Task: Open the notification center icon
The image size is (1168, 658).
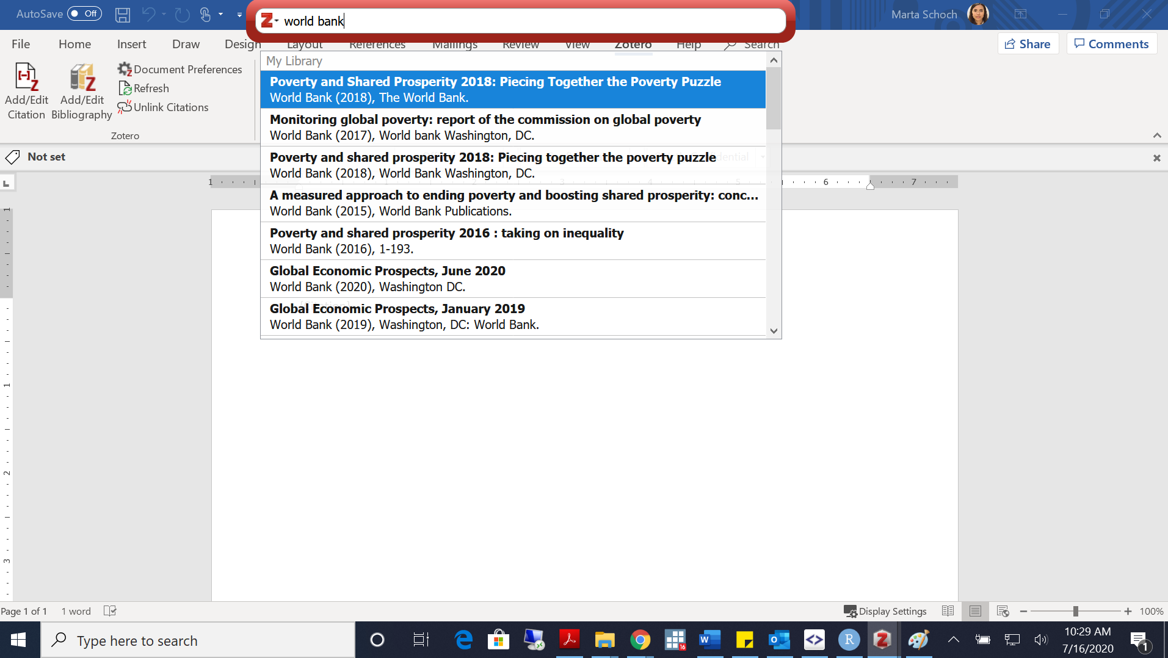Action: pyautogui.click(x=1141, y=640)
